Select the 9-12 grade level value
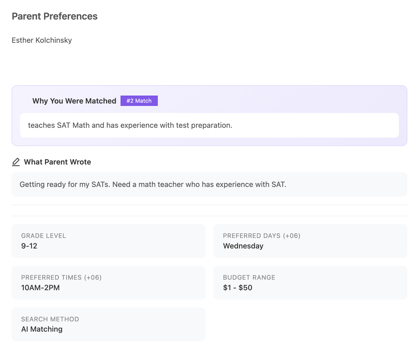420x357 pixels. 30,246
